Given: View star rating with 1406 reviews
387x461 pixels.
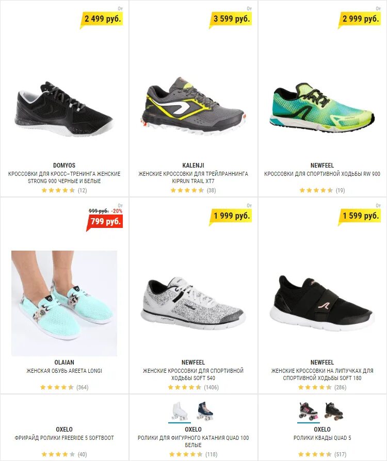Looking at the screenshot, I should (x=193, y=387).
